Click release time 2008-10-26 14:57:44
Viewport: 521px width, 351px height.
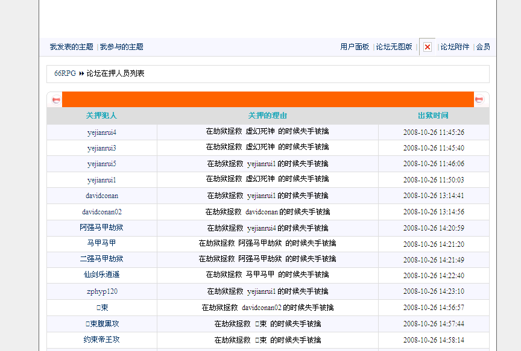[x=434, y=323]
